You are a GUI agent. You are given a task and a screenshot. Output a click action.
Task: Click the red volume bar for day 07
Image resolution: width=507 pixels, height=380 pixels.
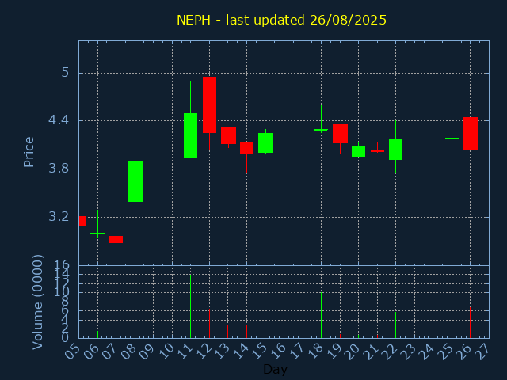(x=116, y=323)
